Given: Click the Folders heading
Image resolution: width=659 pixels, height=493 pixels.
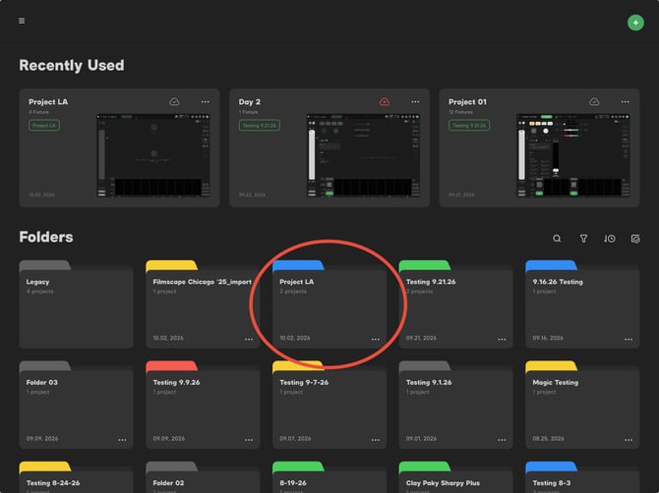Looking at the screenshot, I should point(46,237).
